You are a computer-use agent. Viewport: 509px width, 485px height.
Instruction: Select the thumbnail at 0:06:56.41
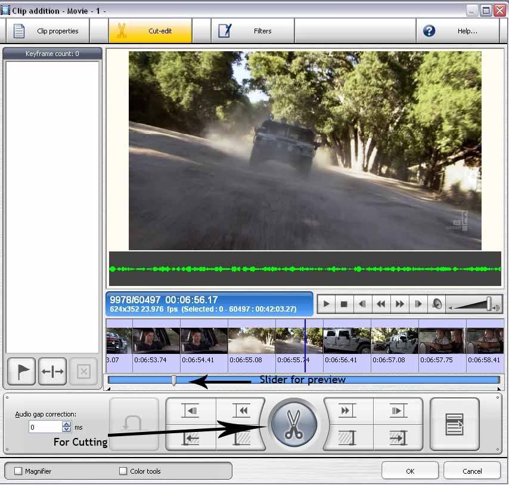coord(347,341)
